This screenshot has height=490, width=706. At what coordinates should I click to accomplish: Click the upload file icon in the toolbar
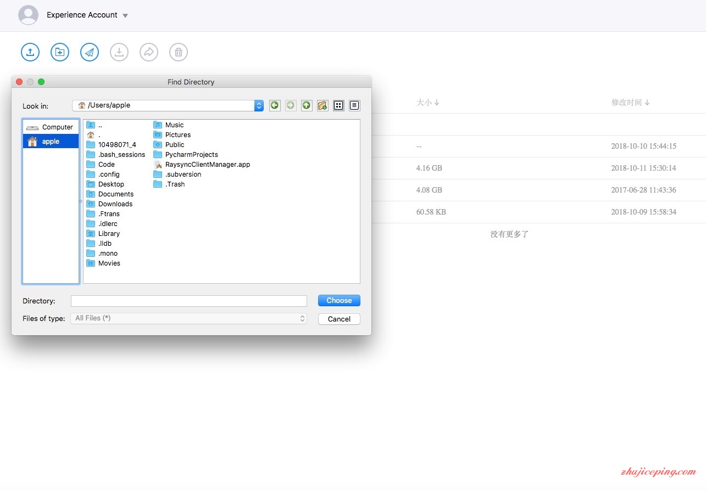(x=30, y=52)
